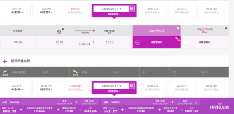Click plane icon in 去程 MM964 summary

pyautogui.click(x=77, y=102)
